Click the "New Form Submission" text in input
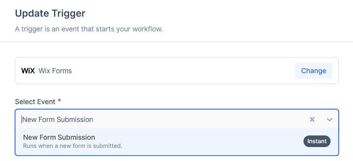353x161 pixels. point(58,120)
